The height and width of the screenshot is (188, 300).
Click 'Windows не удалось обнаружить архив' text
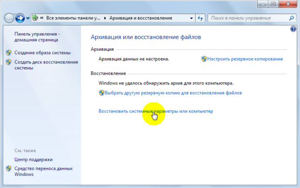pos(166,83)
